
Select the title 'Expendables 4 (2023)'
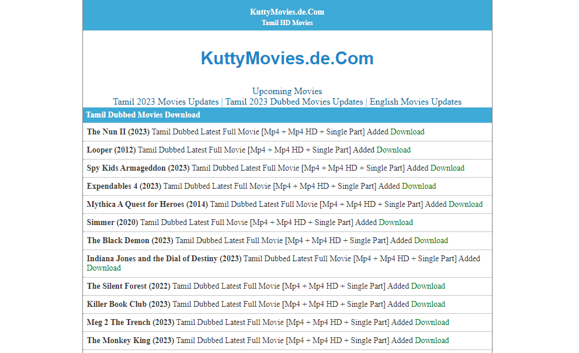coord(124,186)
